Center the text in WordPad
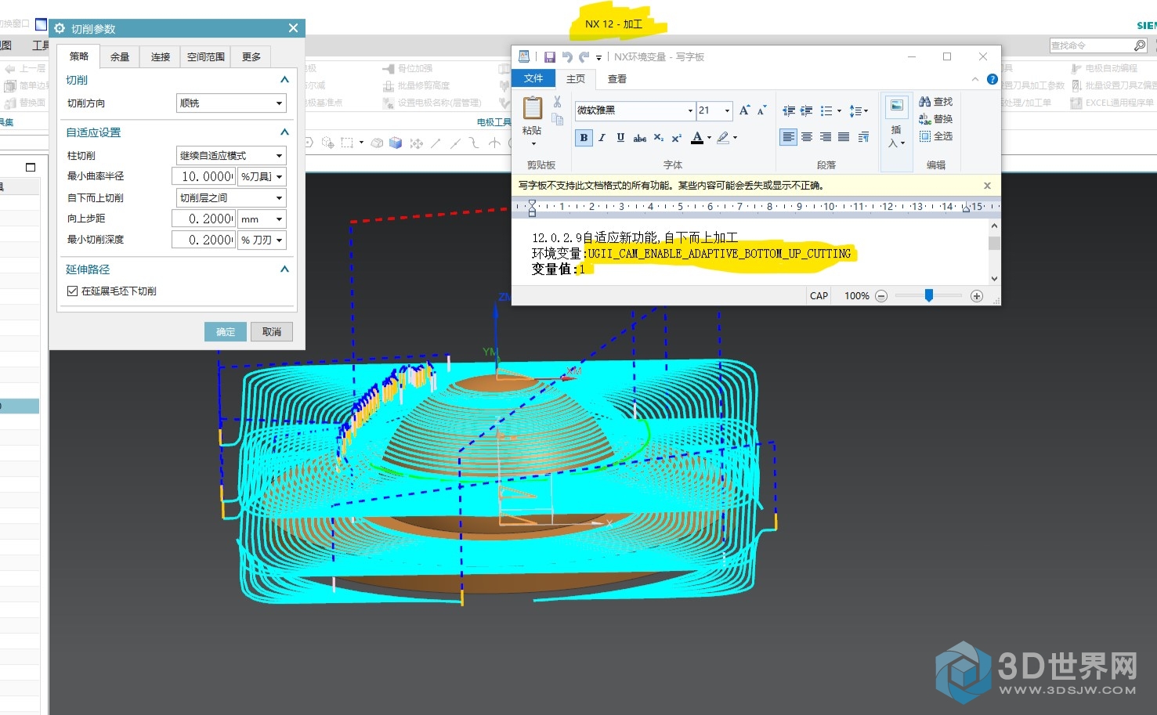This screenshot has width=1157, height=715. point(807,137)
